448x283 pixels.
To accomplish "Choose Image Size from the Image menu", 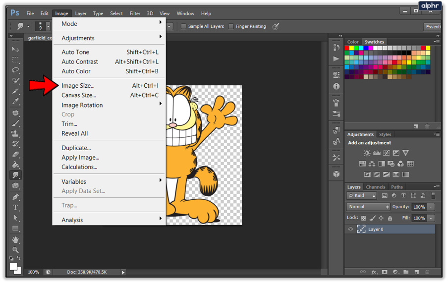I will tap(78, 86).
